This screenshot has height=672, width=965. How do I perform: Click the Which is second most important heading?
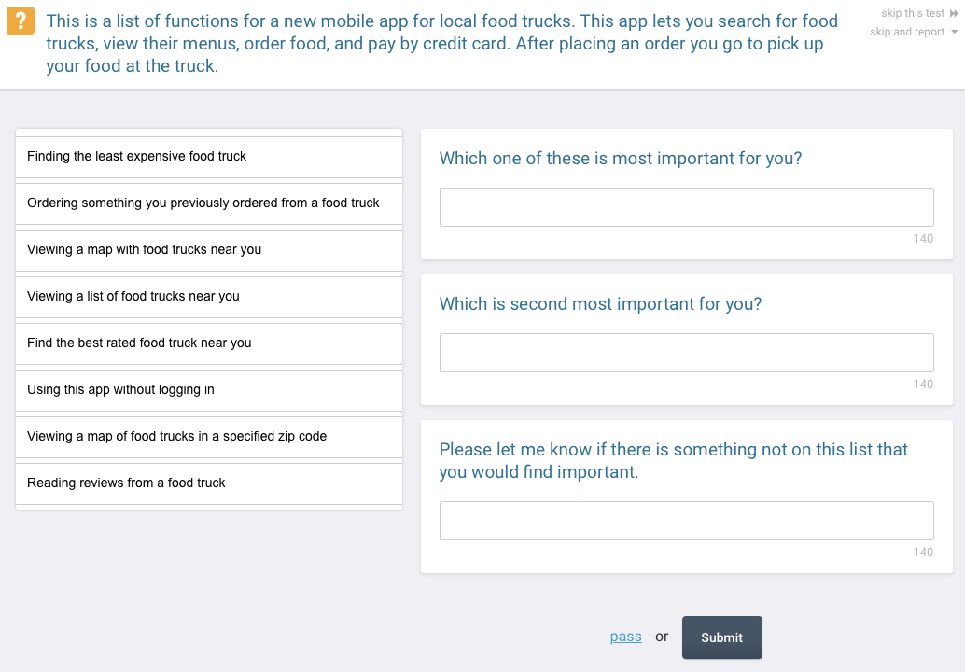tap(600, 304)
